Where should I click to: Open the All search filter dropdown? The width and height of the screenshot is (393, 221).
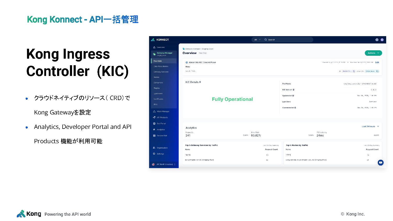257,40
